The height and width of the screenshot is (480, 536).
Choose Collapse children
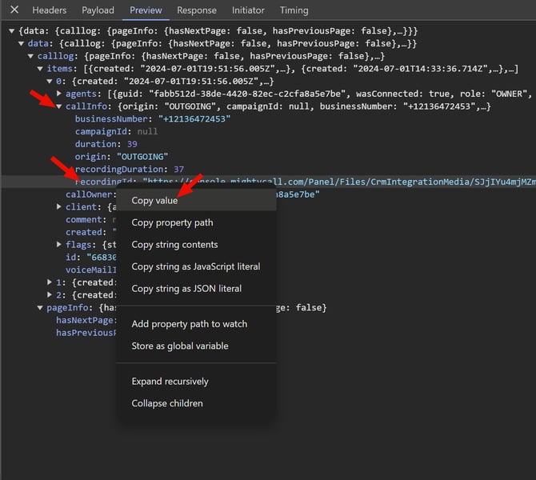196,403
